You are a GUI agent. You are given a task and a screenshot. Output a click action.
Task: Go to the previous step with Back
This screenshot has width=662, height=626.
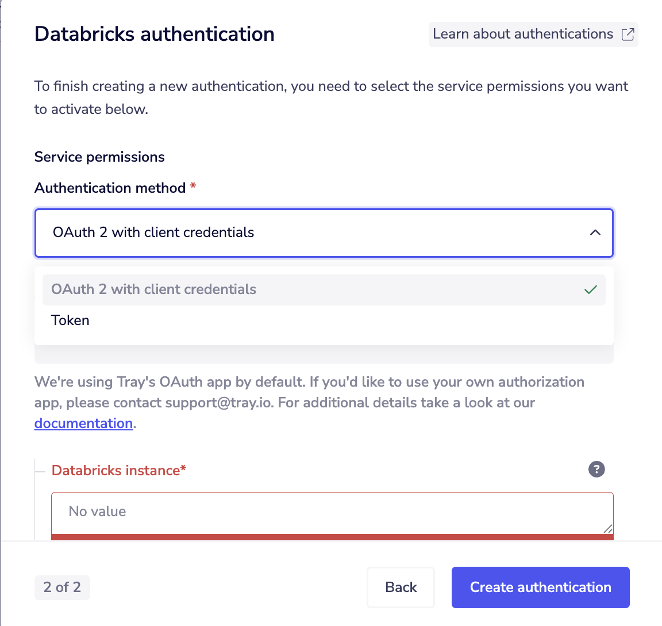click(x=401, y=587)
